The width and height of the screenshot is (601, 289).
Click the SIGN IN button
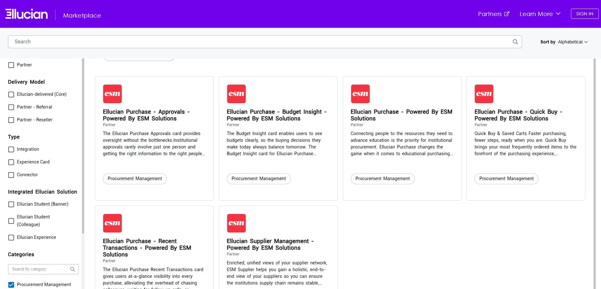click(585, 14)
